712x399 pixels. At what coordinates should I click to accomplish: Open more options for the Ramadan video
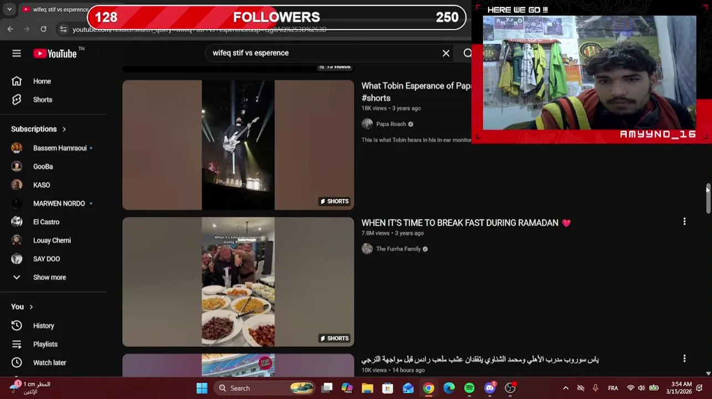[x=684, y=222]
